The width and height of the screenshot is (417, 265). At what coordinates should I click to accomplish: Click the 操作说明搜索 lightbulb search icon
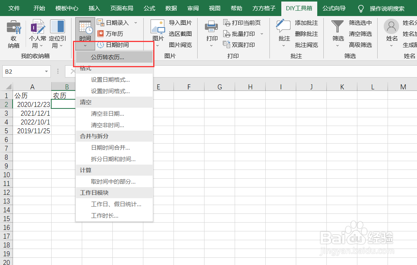[360, 8]
